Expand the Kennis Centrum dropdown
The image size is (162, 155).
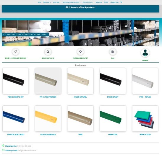tap(88, 2)
